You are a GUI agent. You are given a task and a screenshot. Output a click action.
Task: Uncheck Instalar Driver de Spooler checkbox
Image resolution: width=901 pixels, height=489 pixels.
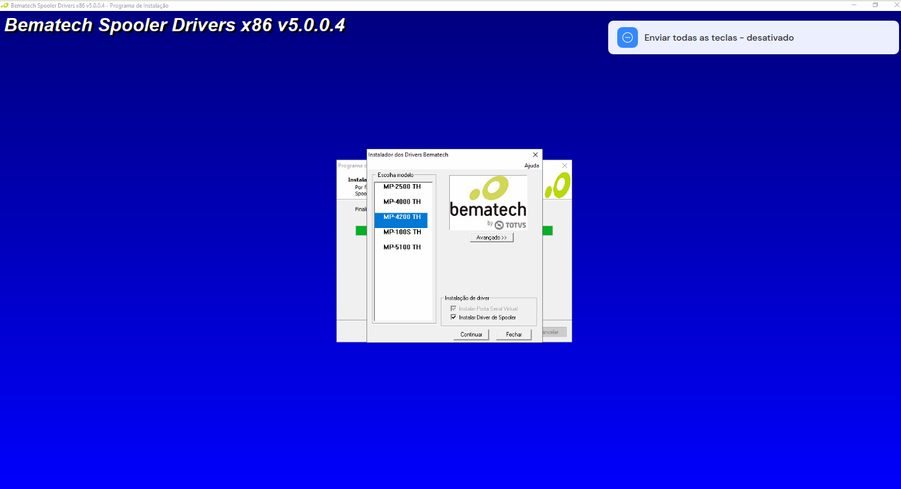coord(454,317)
